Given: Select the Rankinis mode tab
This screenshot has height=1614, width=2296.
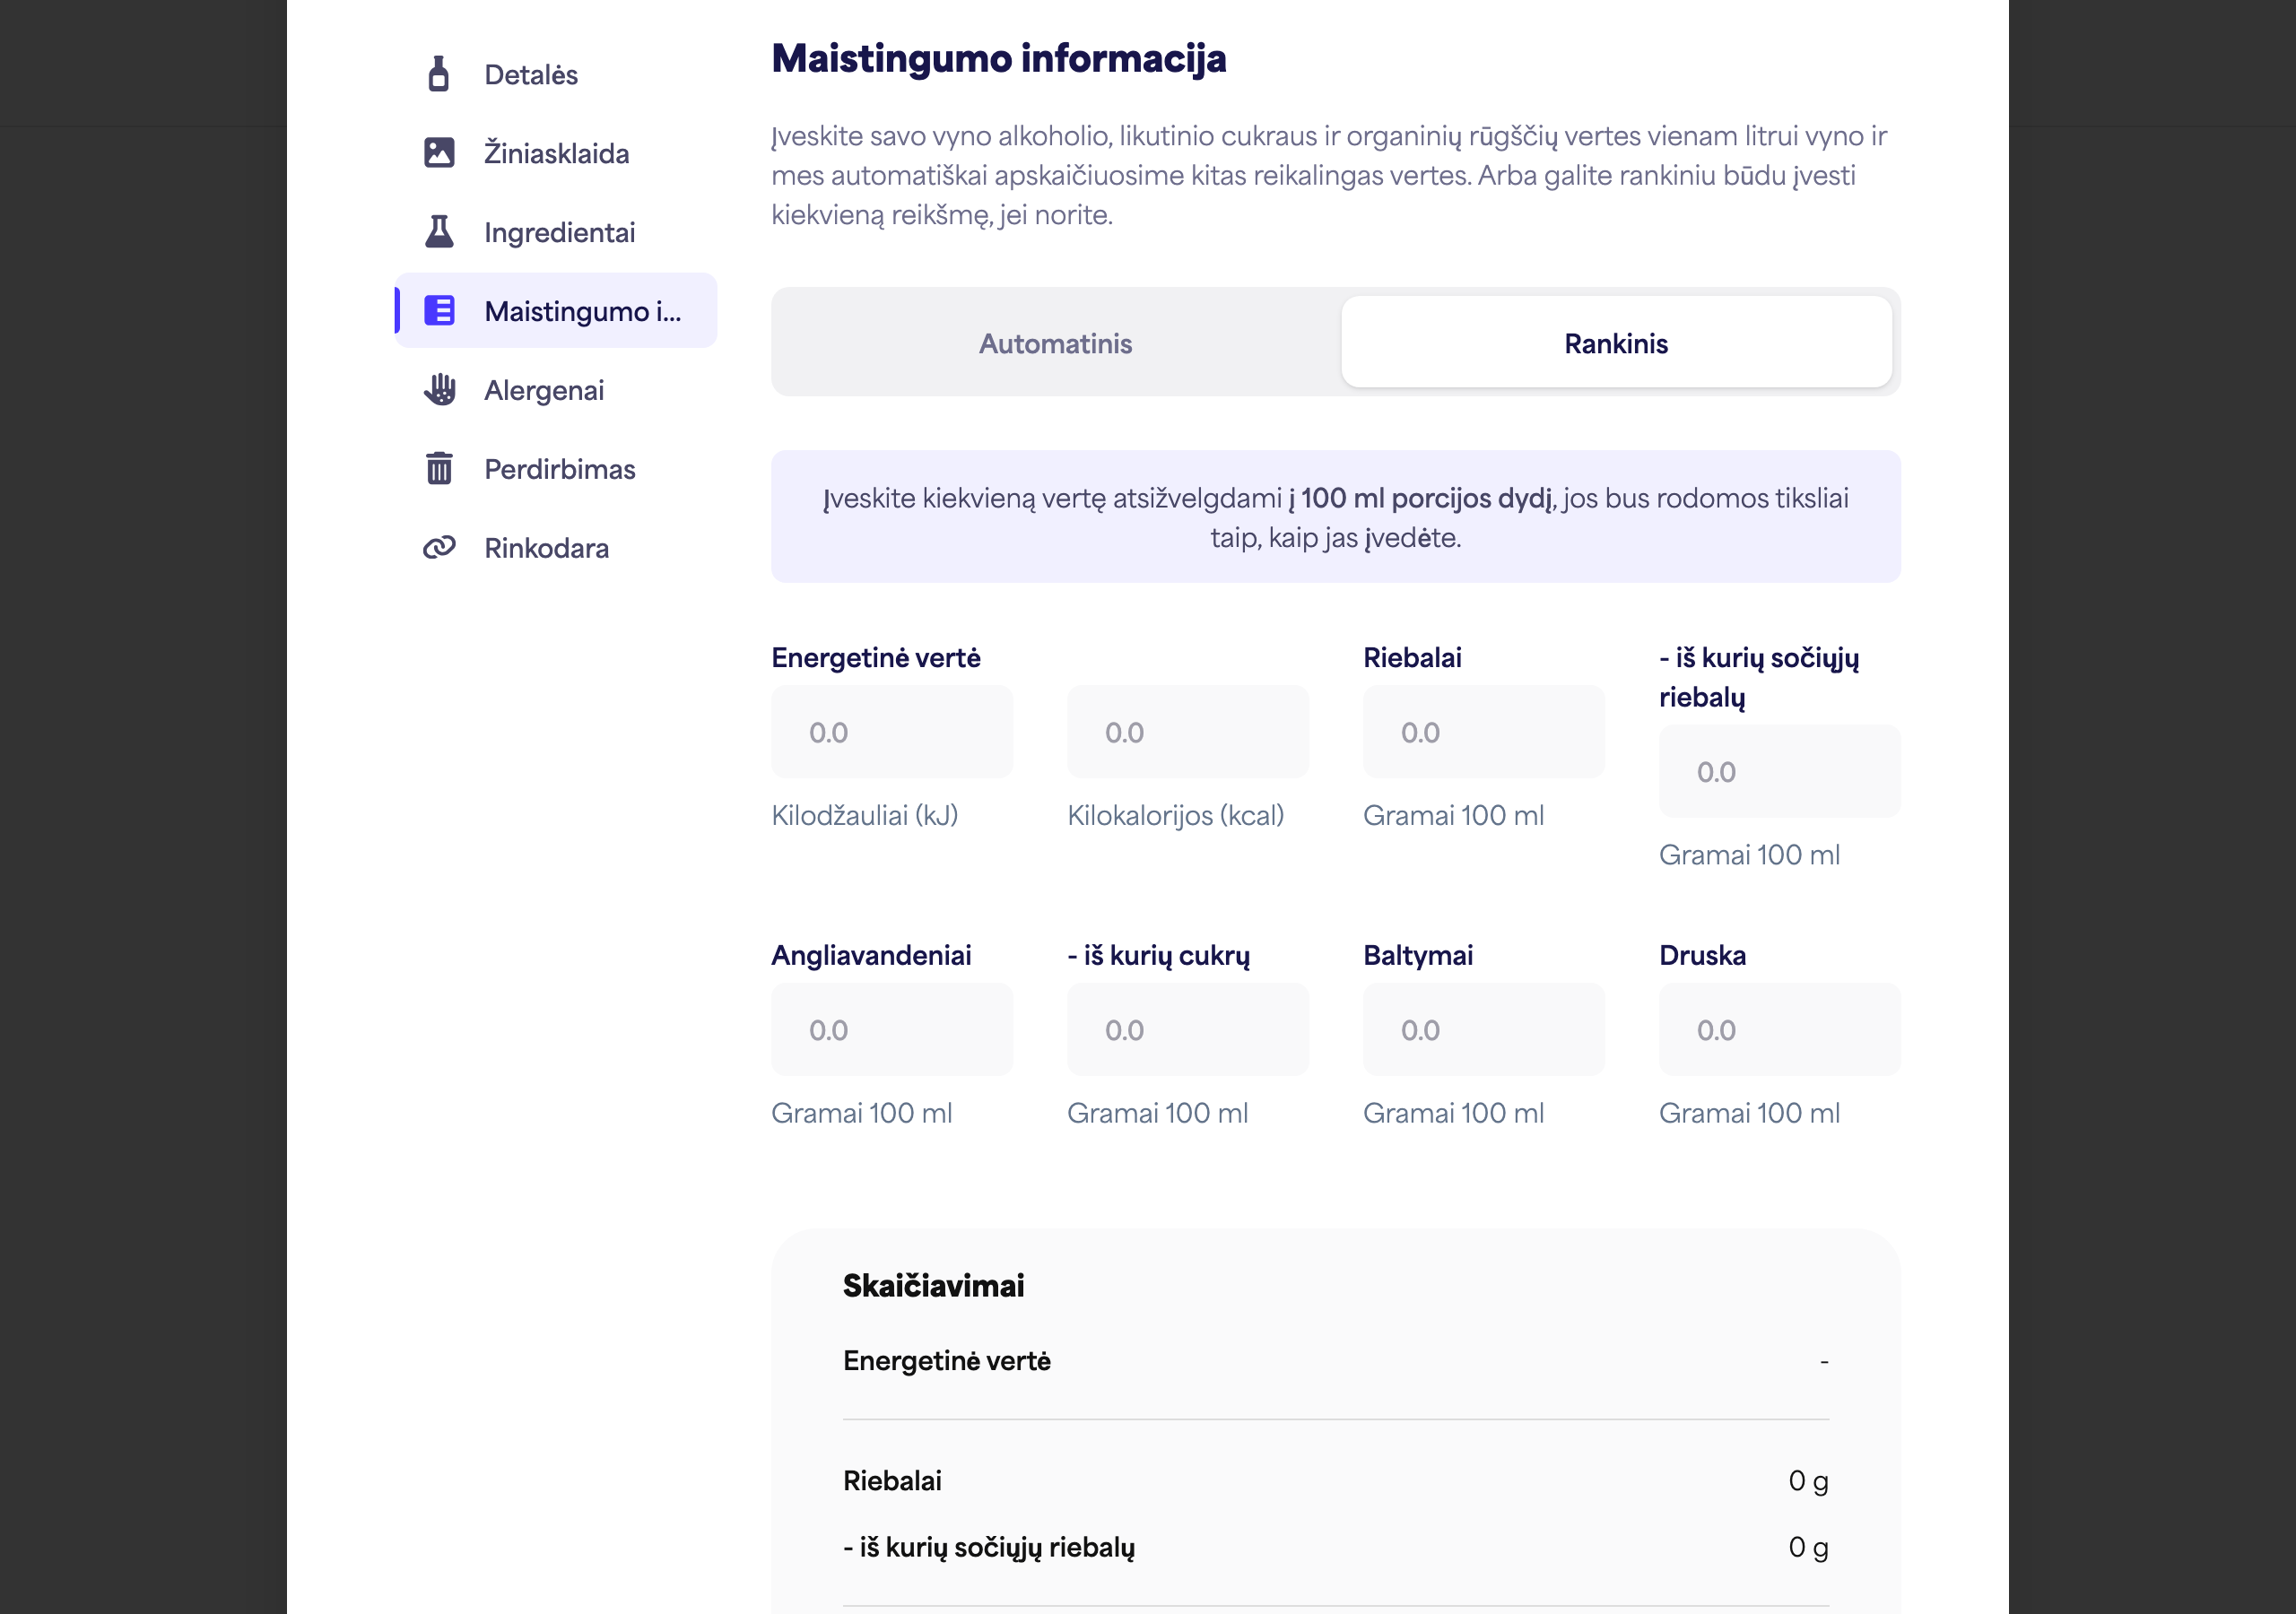Looking at the screenshot, I should click(x=1616, y=343).
